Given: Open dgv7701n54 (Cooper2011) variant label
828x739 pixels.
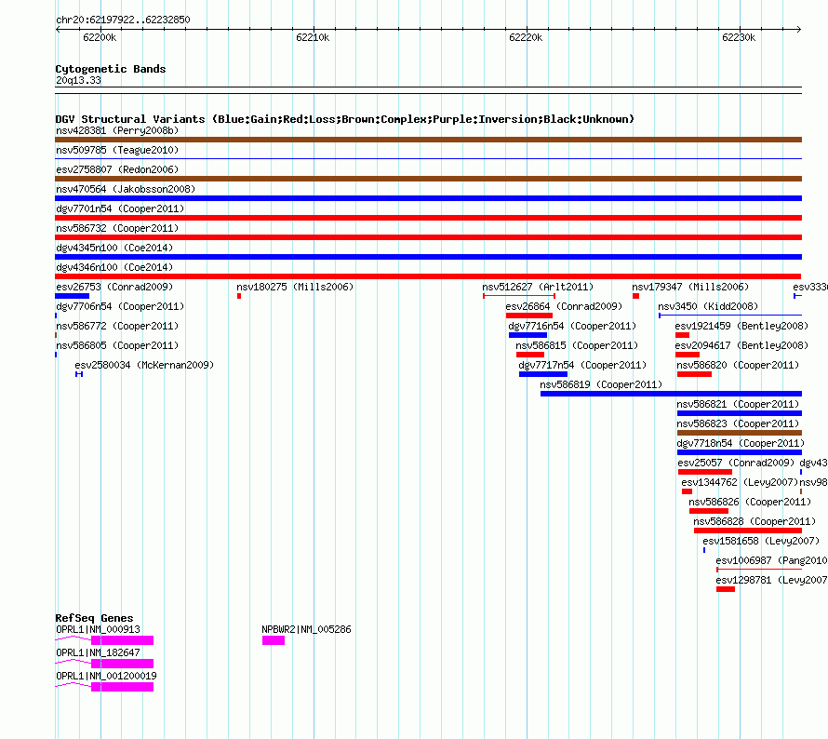Looking at the screenshot, I should point(120,208).
